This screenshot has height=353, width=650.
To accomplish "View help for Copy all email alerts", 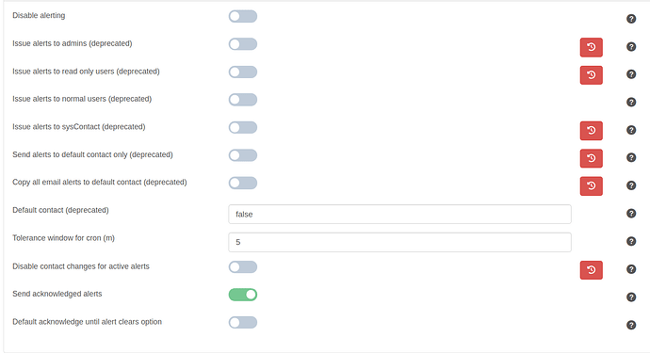I will pos(631,185).
